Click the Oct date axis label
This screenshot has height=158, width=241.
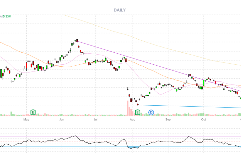coord(203,119)
